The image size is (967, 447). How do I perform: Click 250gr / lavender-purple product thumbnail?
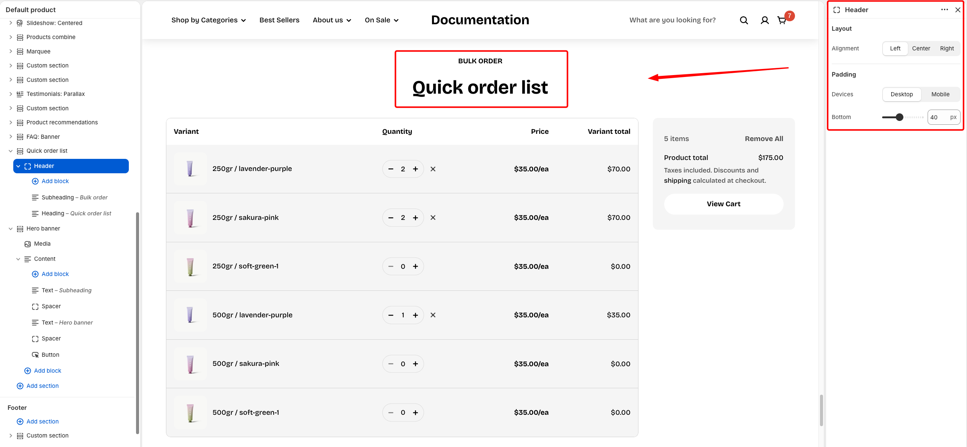190,169
